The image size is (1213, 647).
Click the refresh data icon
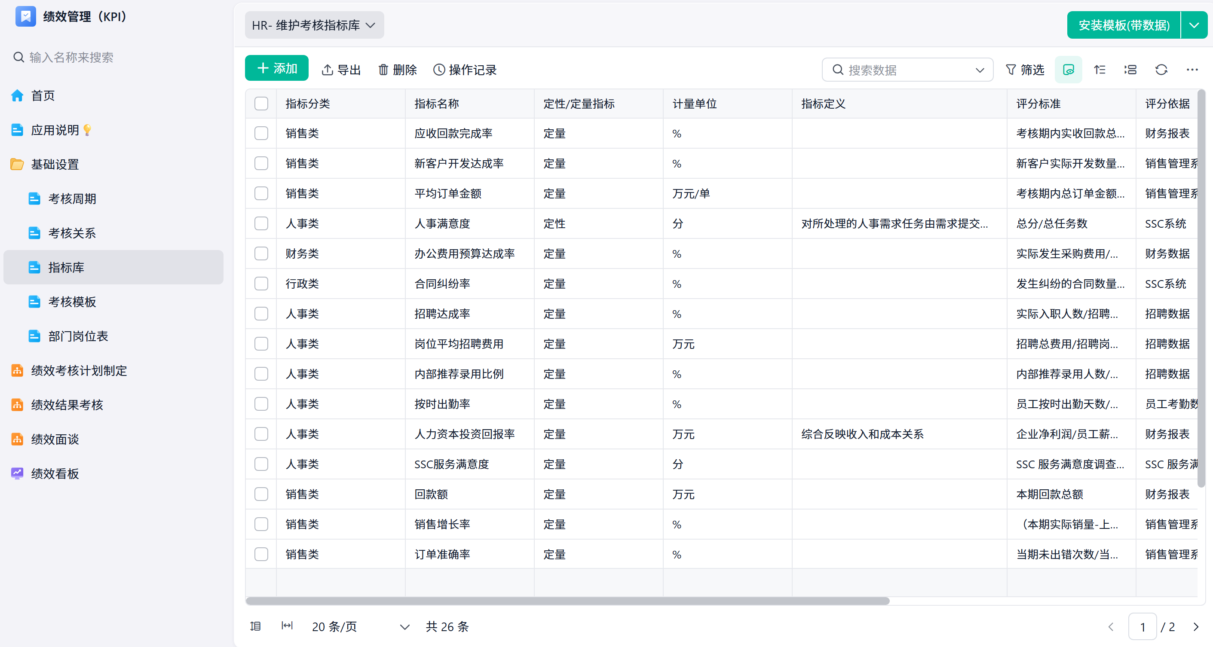click(x=1161, y=70)
